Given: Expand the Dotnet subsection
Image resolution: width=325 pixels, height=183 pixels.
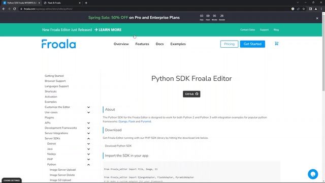Looking at the screenshot, I should pyautogui.click(x=88, y=144).
